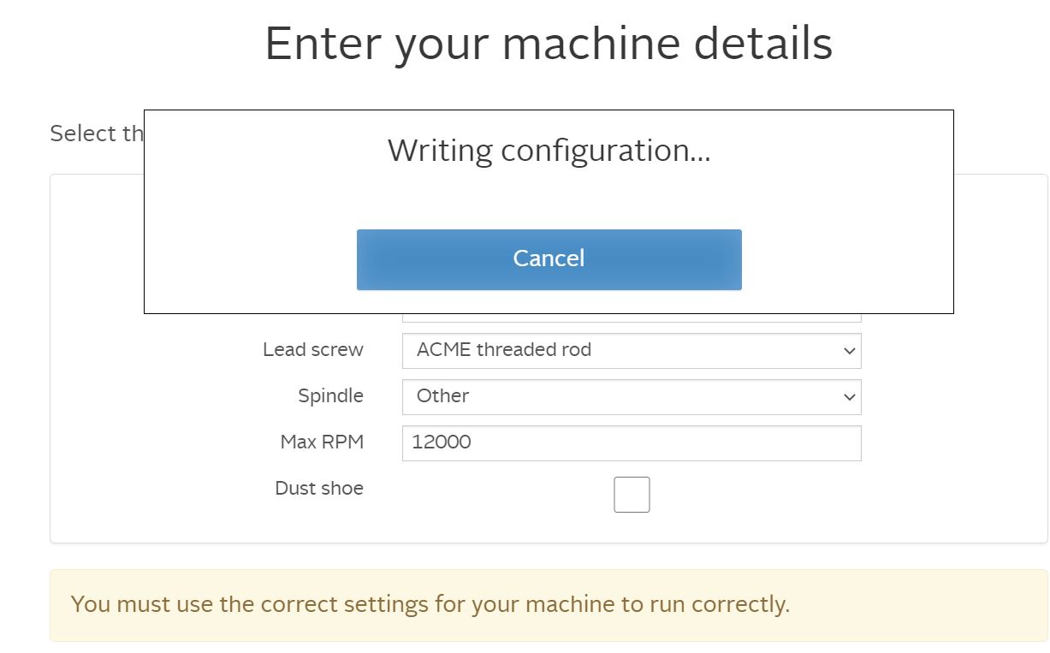Click the Dust shoe label

319,489
